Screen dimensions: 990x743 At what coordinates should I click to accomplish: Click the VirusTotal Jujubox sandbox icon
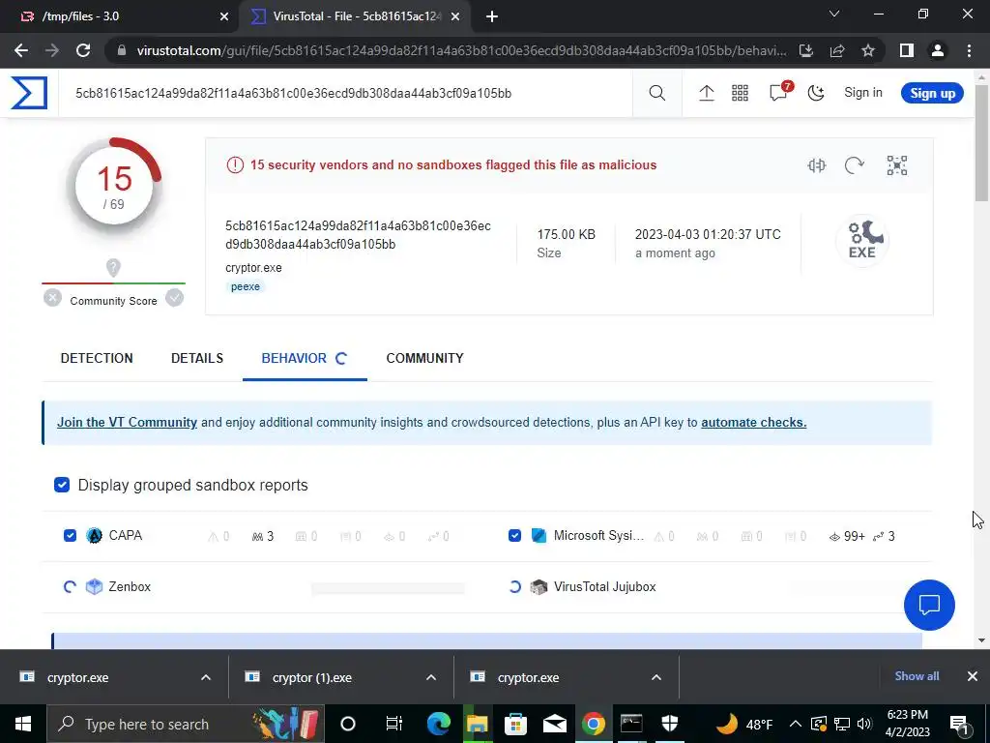[539, 587]
